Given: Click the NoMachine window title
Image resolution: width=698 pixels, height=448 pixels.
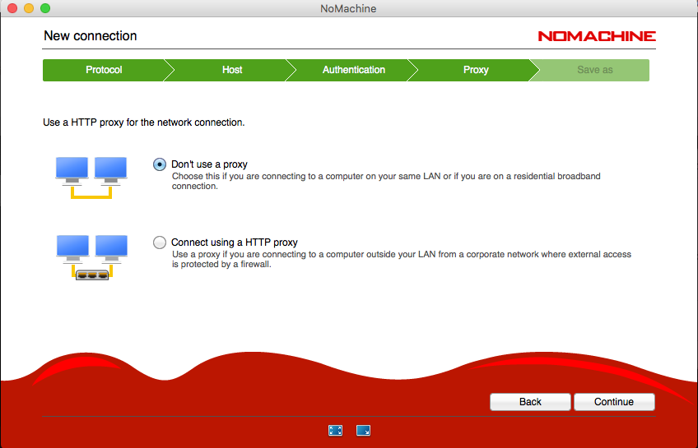Looking at the screenshot, I should point(348,8).
